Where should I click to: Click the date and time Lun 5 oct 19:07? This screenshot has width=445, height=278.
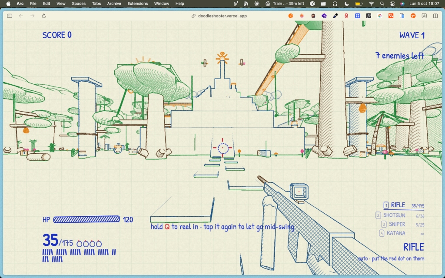pos(424,3)
